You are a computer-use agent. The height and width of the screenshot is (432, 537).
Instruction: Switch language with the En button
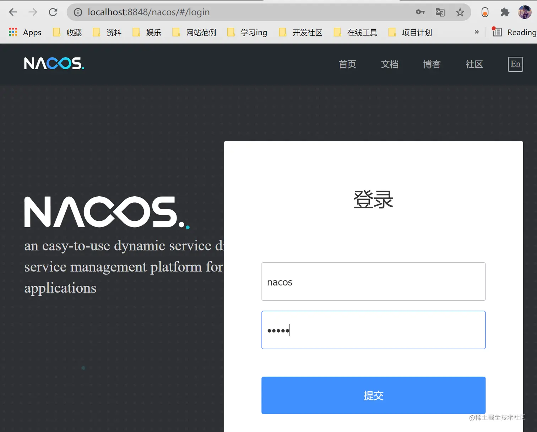click(x=515, y=64)
